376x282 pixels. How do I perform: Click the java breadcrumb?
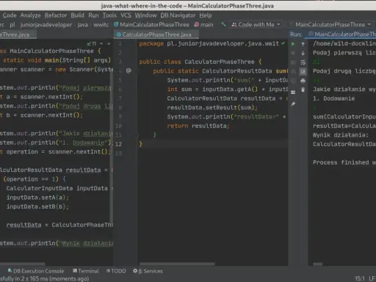coord(82,24)
